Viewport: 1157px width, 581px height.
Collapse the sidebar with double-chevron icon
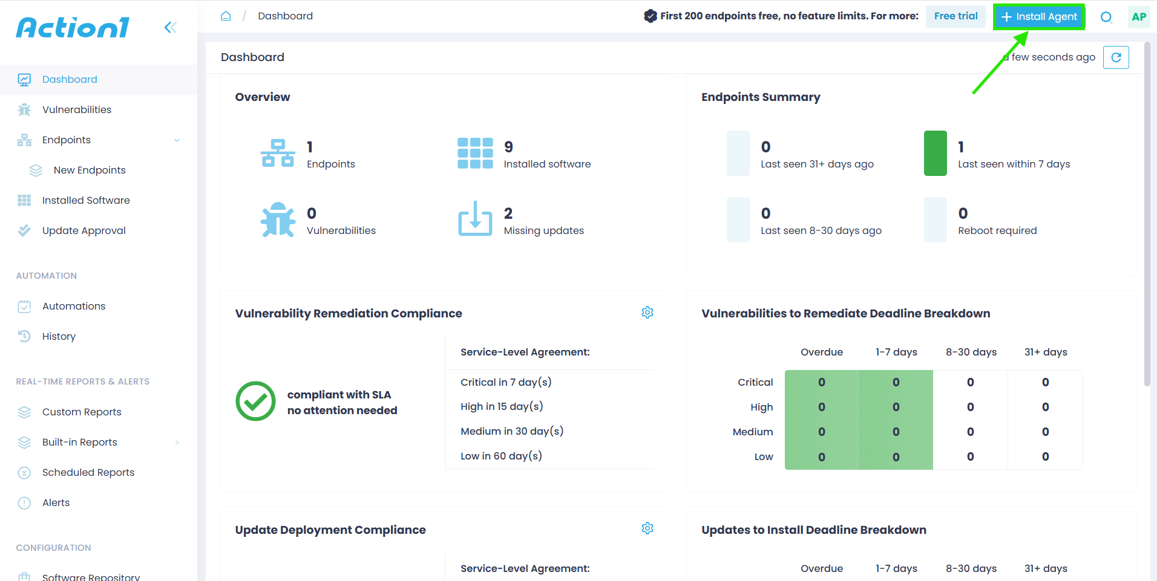coord(171,27)
